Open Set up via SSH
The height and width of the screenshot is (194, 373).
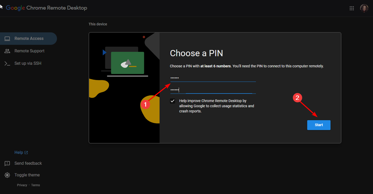point(28,63)
